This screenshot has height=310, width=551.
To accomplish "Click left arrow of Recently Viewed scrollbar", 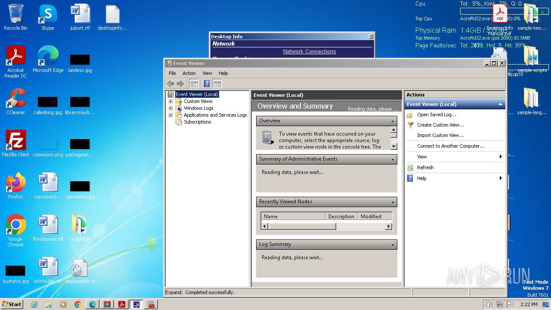I will [x=265, y=226].
